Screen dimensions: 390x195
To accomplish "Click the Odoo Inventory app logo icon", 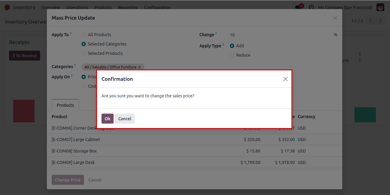I will [7, 7].
